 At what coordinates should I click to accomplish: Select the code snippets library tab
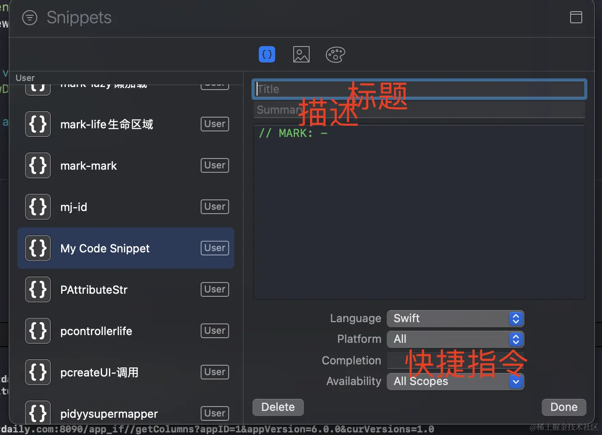267,54
